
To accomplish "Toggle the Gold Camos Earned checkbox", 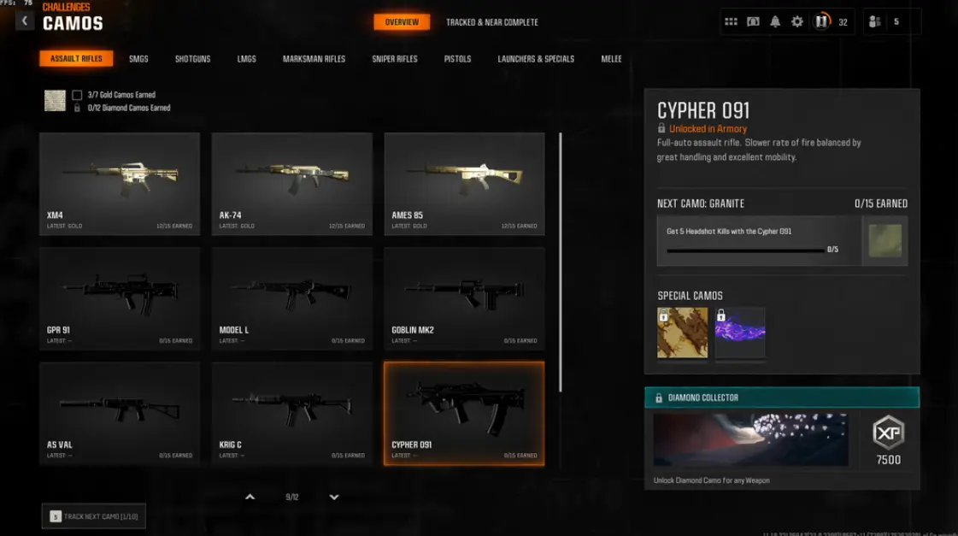I will click(77, 95).
